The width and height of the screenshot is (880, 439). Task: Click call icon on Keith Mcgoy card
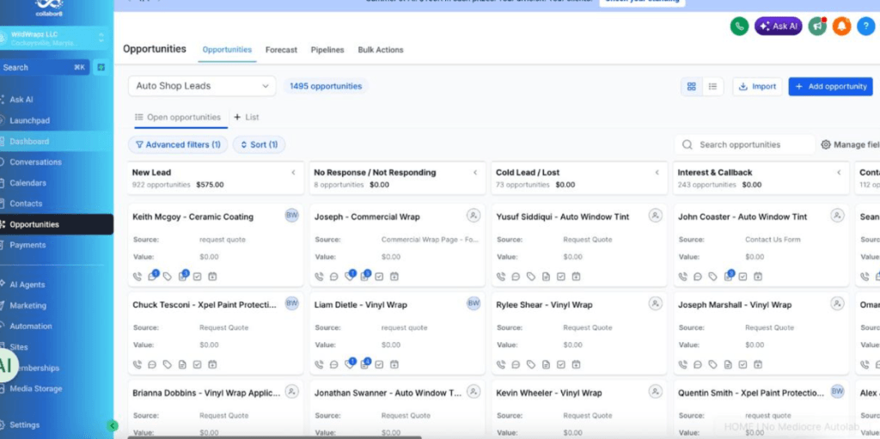(x=137, y=276)
